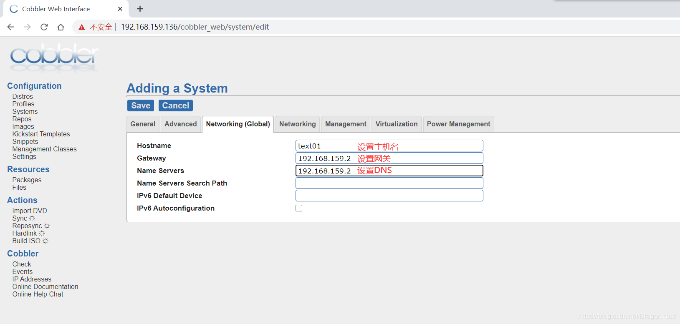Open Management Classes
Viewport: 680px width, 324px height.
(x=44, y=149)
